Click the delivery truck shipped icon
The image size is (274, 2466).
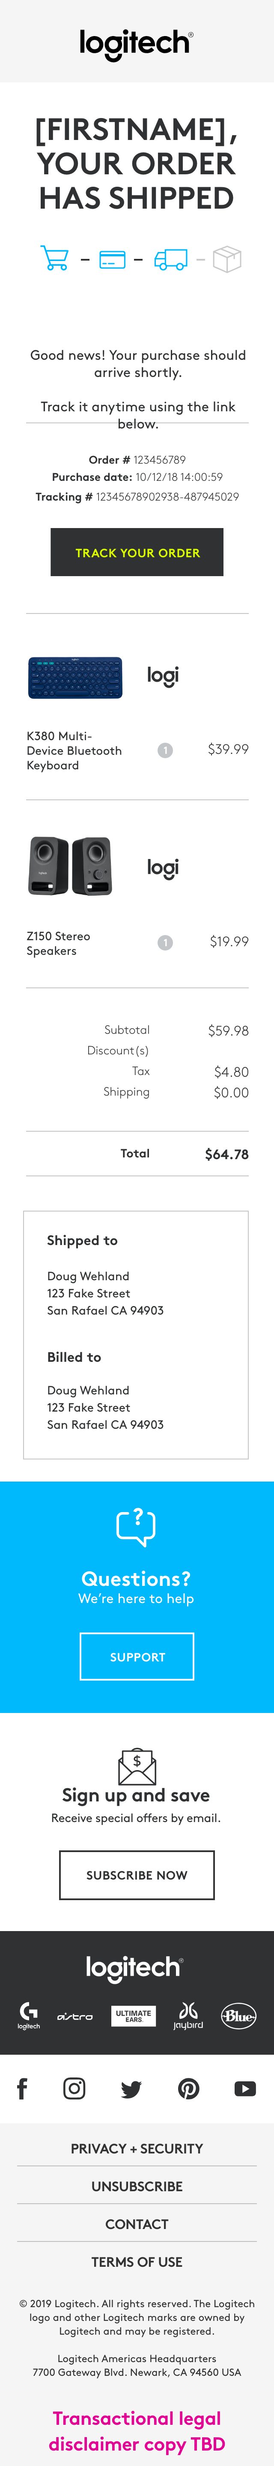(x=171, y=259)
